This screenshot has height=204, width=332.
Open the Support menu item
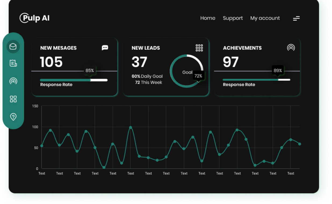[x=233, y=18]
